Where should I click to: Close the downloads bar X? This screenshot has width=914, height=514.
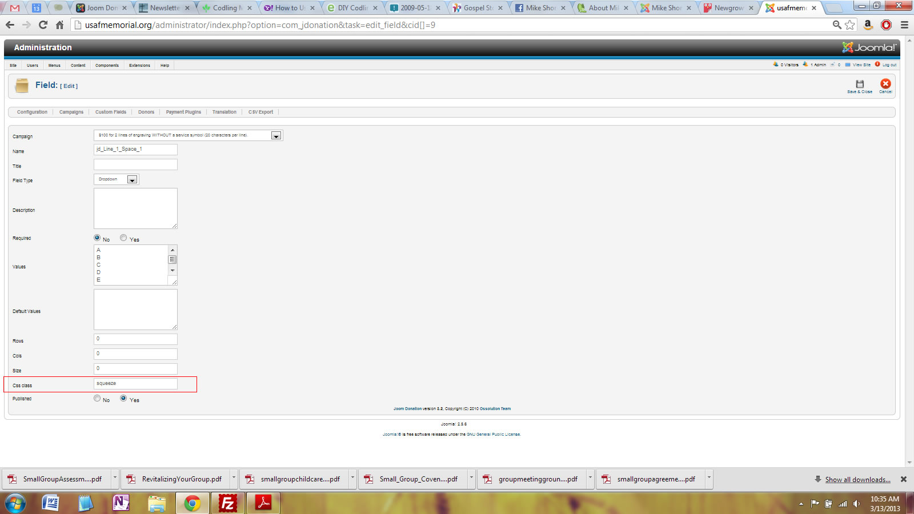tap(904, 479)
